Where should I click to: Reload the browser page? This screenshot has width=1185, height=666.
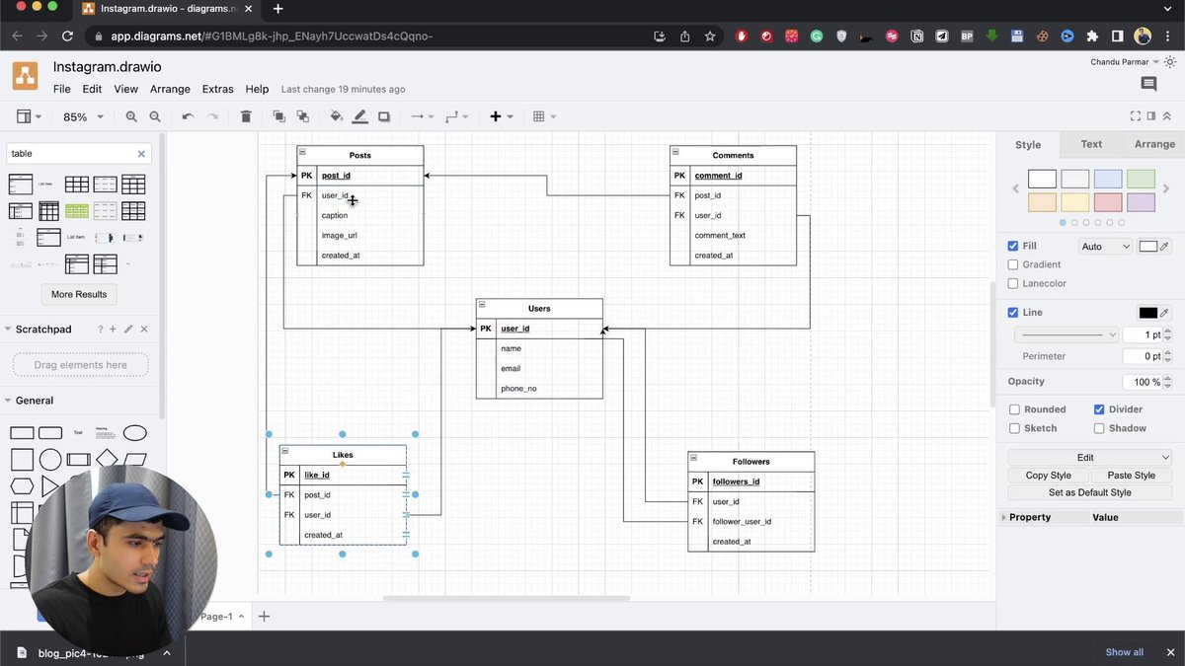[67, 37]
